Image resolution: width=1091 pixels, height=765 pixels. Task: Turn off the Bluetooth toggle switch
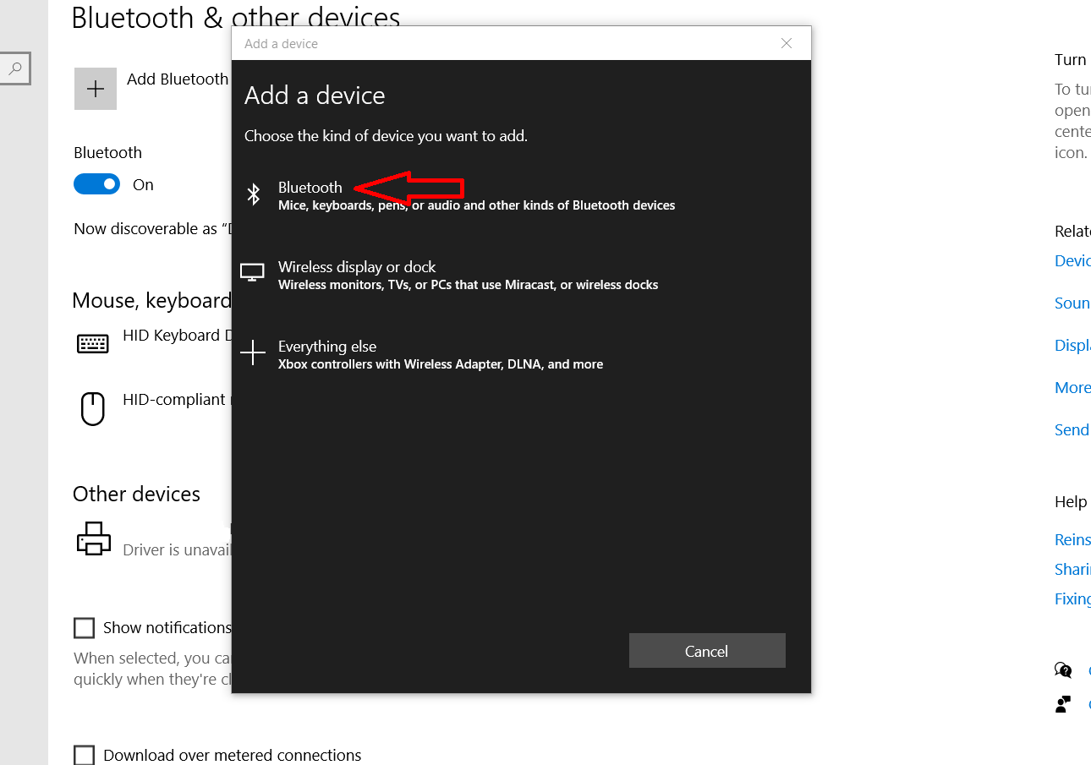tap(96, 184)
